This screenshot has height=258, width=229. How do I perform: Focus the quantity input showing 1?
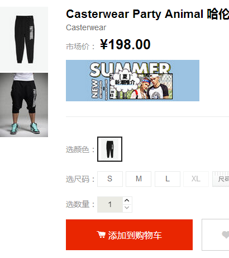click(110, 204)
